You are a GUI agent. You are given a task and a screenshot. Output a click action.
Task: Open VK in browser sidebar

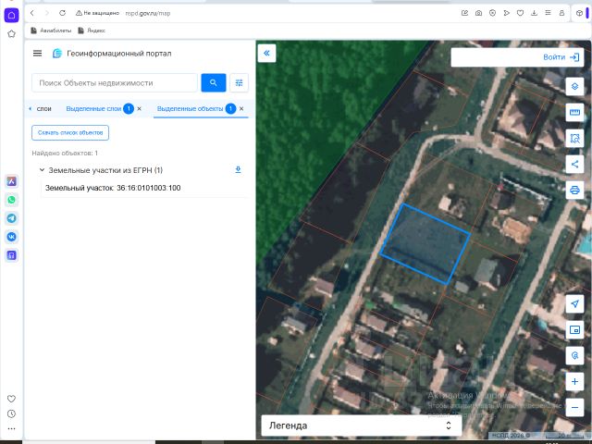point(12,237)
